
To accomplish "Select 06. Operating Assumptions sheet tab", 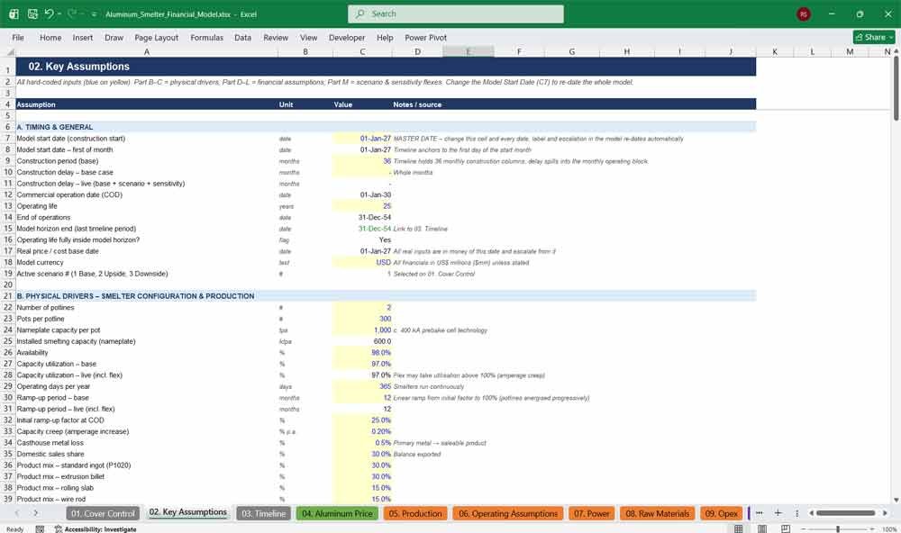I will (508, 513).
